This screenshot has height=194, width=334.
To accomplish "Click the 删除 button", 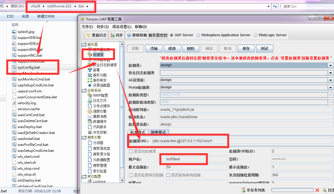I will pyautogui.click(x=191, y=48).
